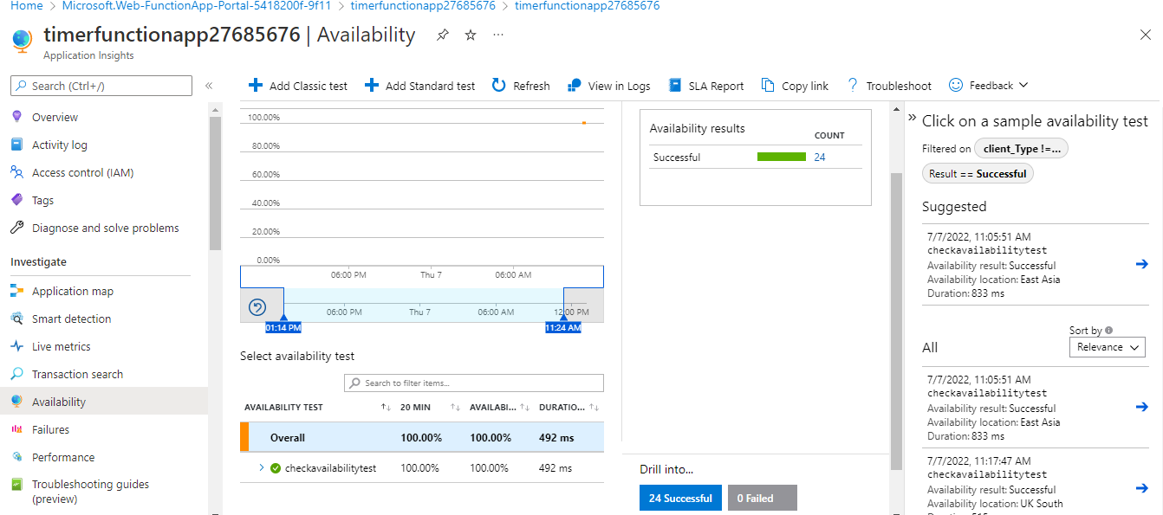Click the 01:14 PM range start handle
Image resolution: width=1163 pixels, height=515 pixels.
coord(283,327)
